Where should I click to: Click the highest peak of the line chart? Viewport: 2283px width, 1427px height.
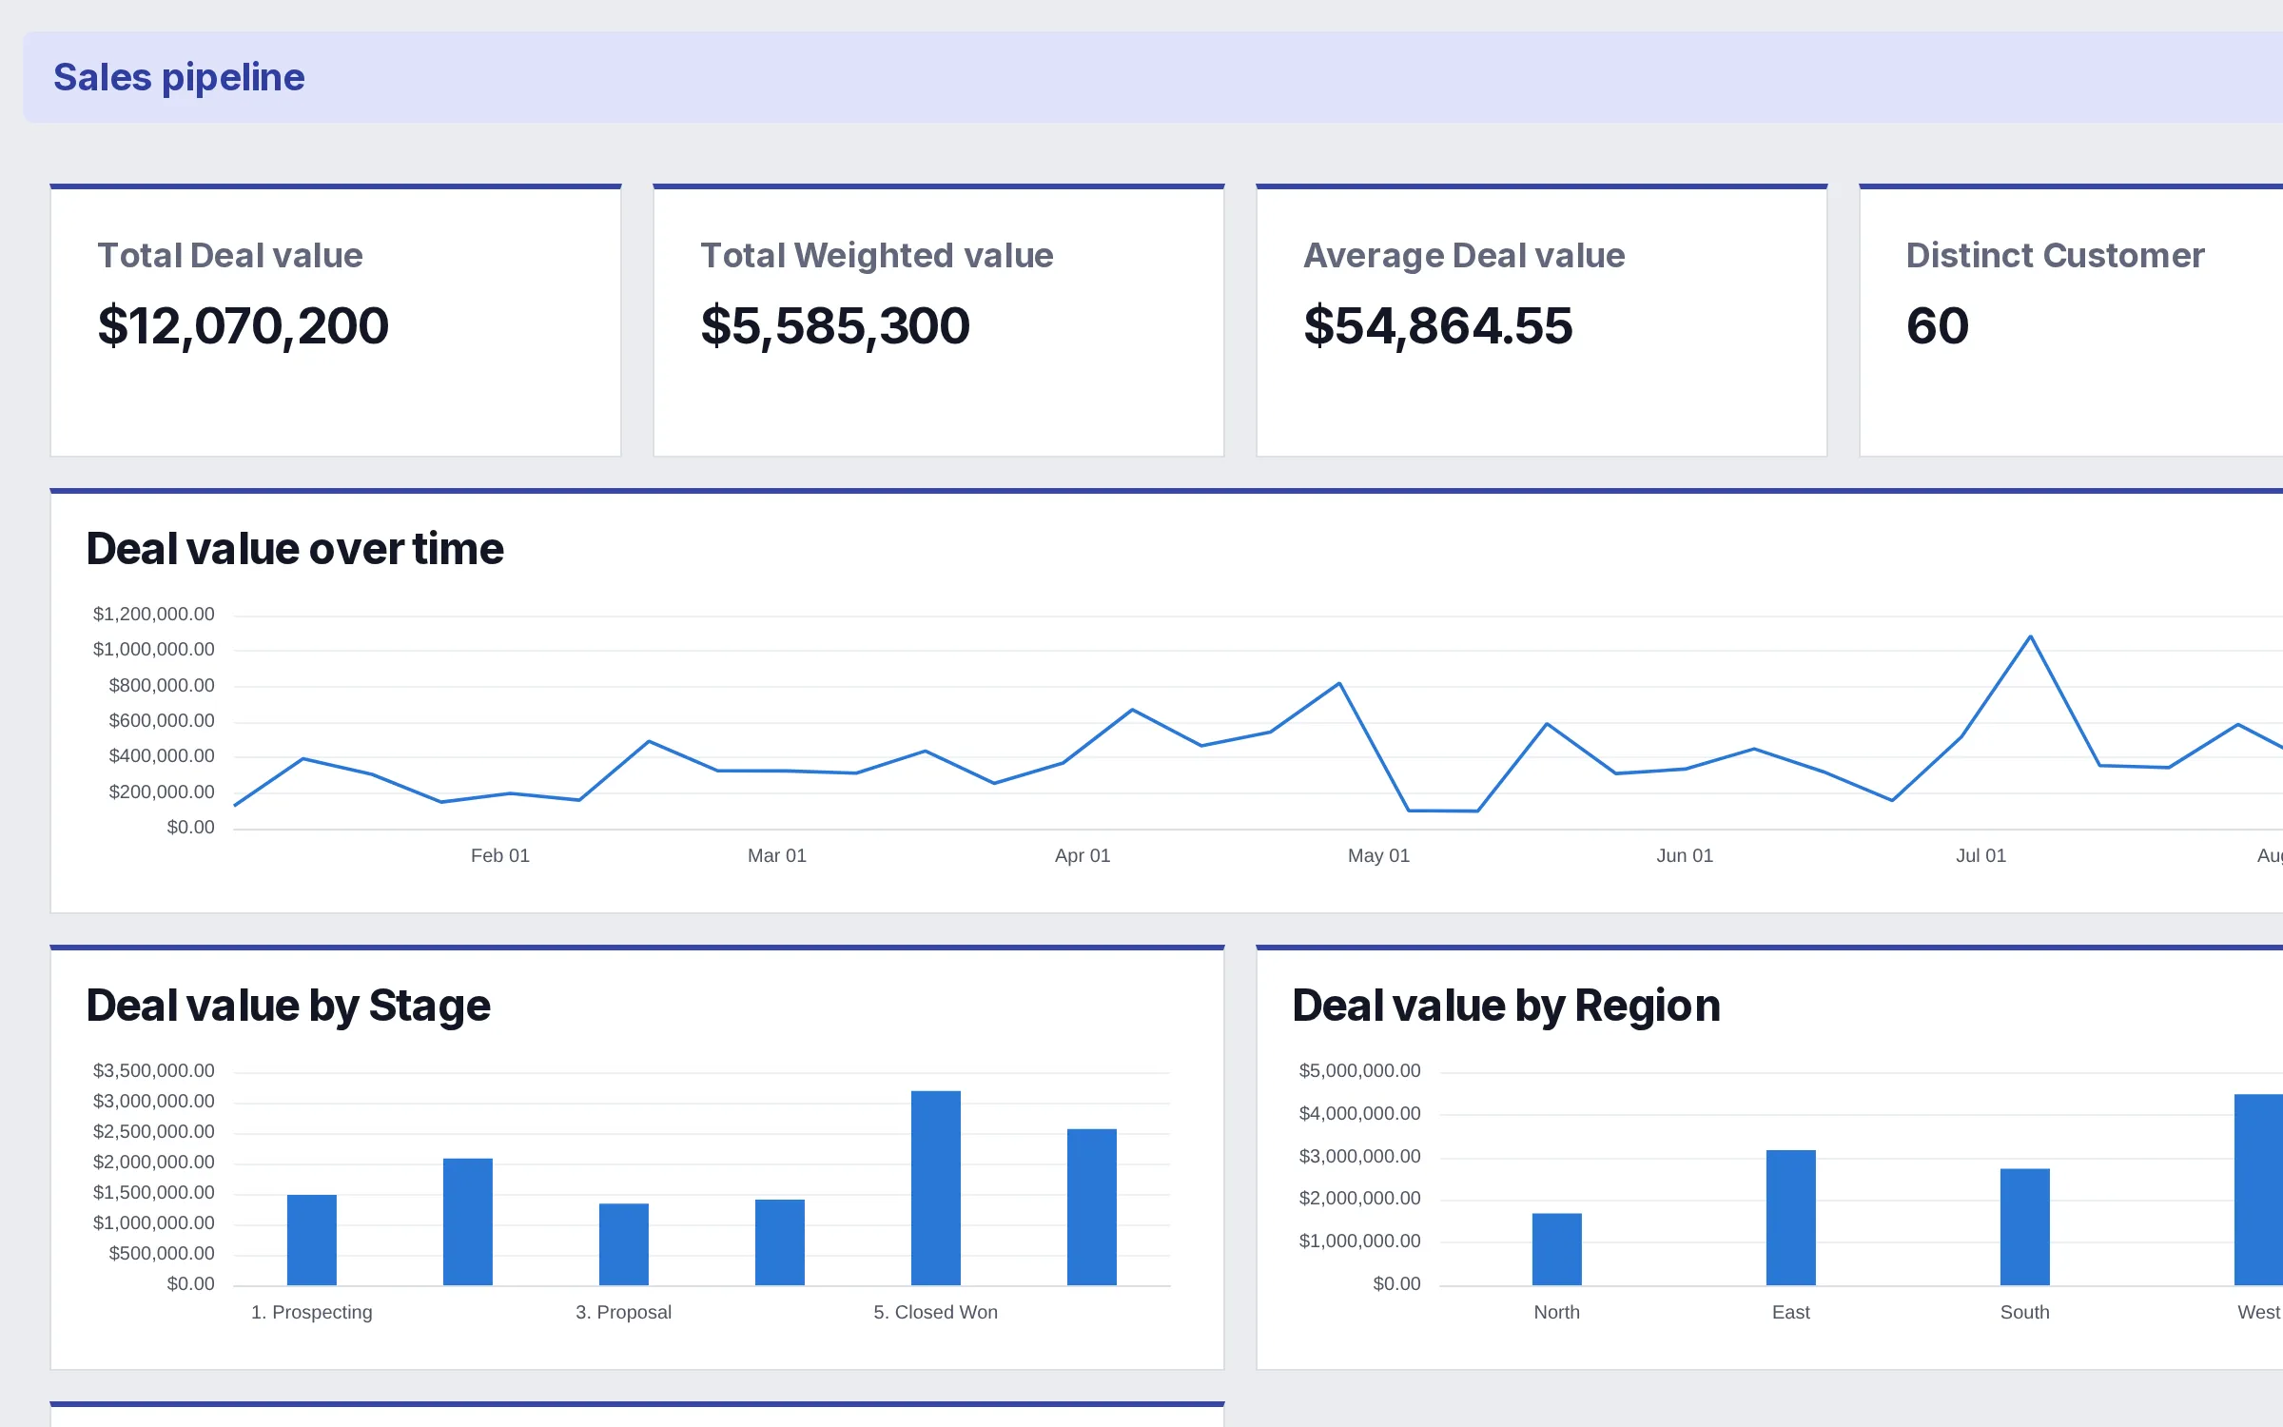2031,636
